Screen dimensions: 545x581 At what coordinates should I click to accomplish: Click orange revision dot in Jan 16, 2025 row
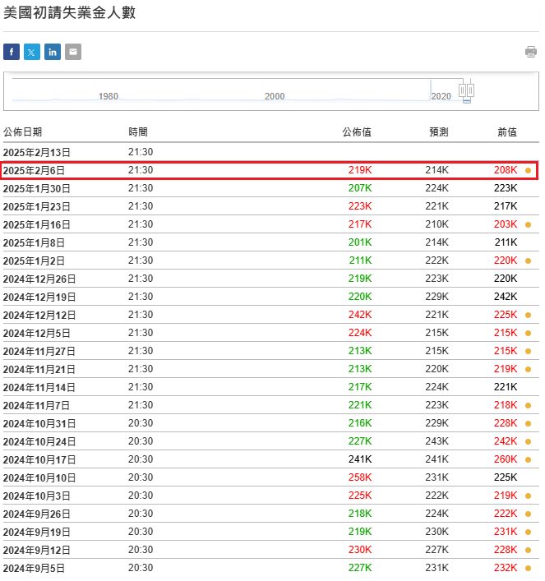[528, 224]
